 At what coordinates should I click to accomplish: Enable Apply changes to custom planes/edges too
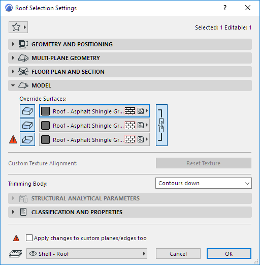29,238
